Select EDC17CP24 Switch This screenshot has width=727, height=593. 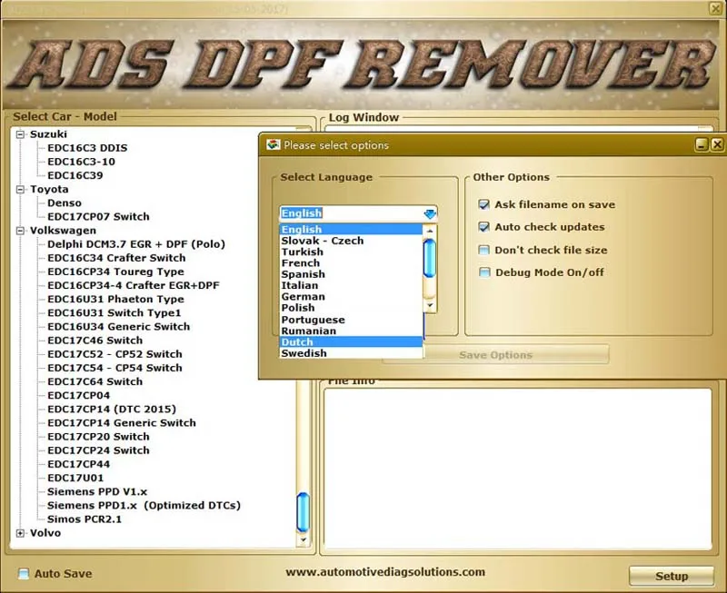coord(98,450)
